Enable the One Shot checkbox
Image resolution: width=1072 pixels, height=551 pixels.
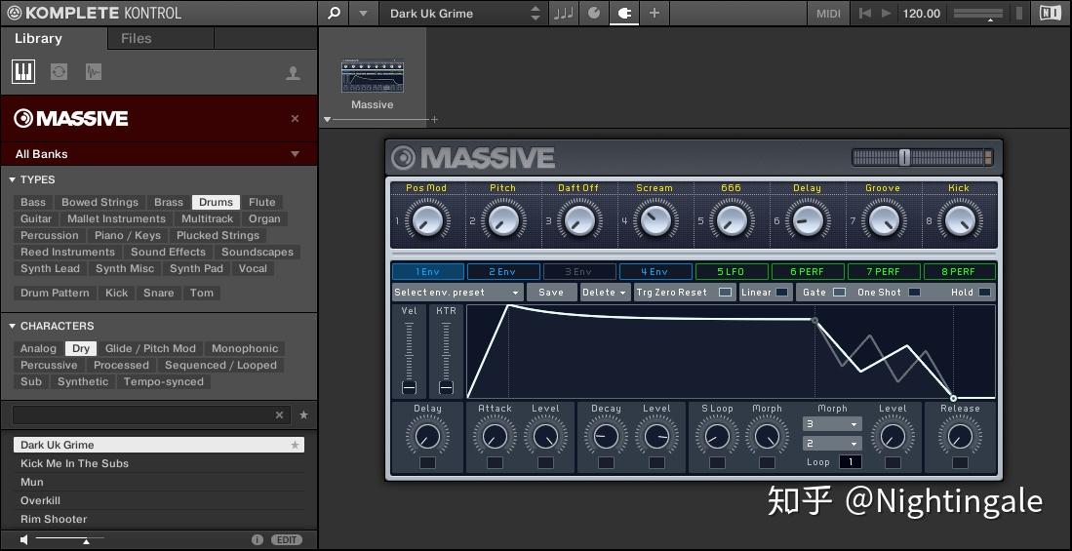[914, 292]
